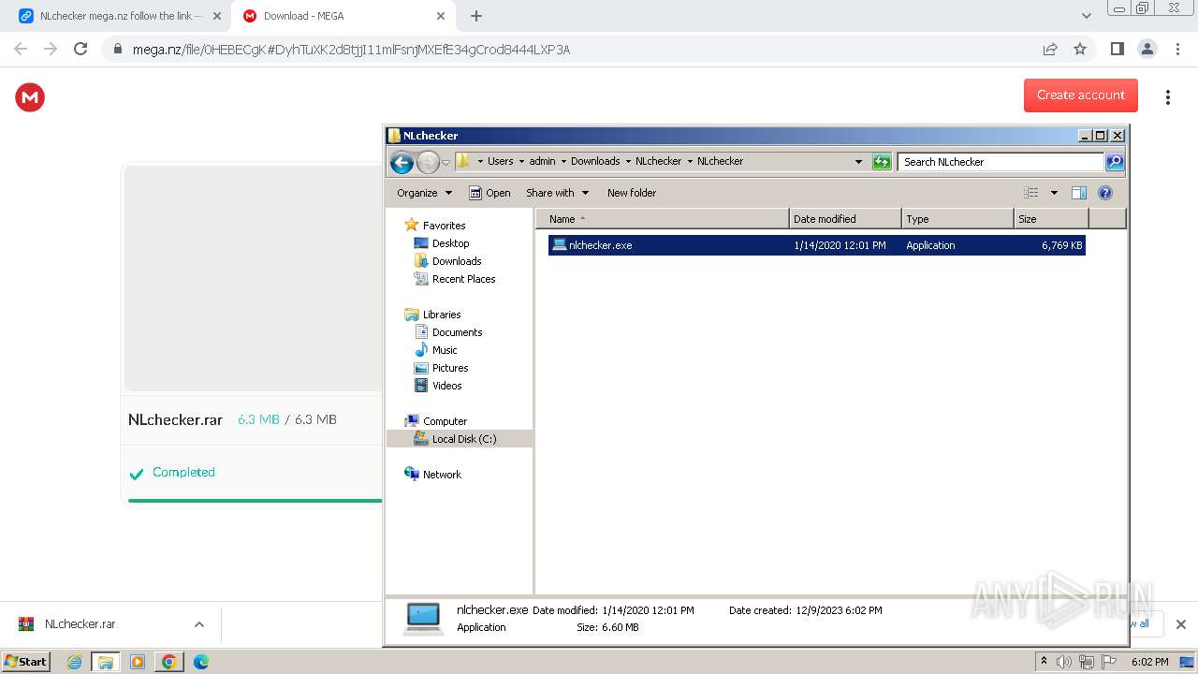Viewport: 1198px width, 674px height.
Task: Open the Chrome customize menu
Action: (x=1177, y=49)
